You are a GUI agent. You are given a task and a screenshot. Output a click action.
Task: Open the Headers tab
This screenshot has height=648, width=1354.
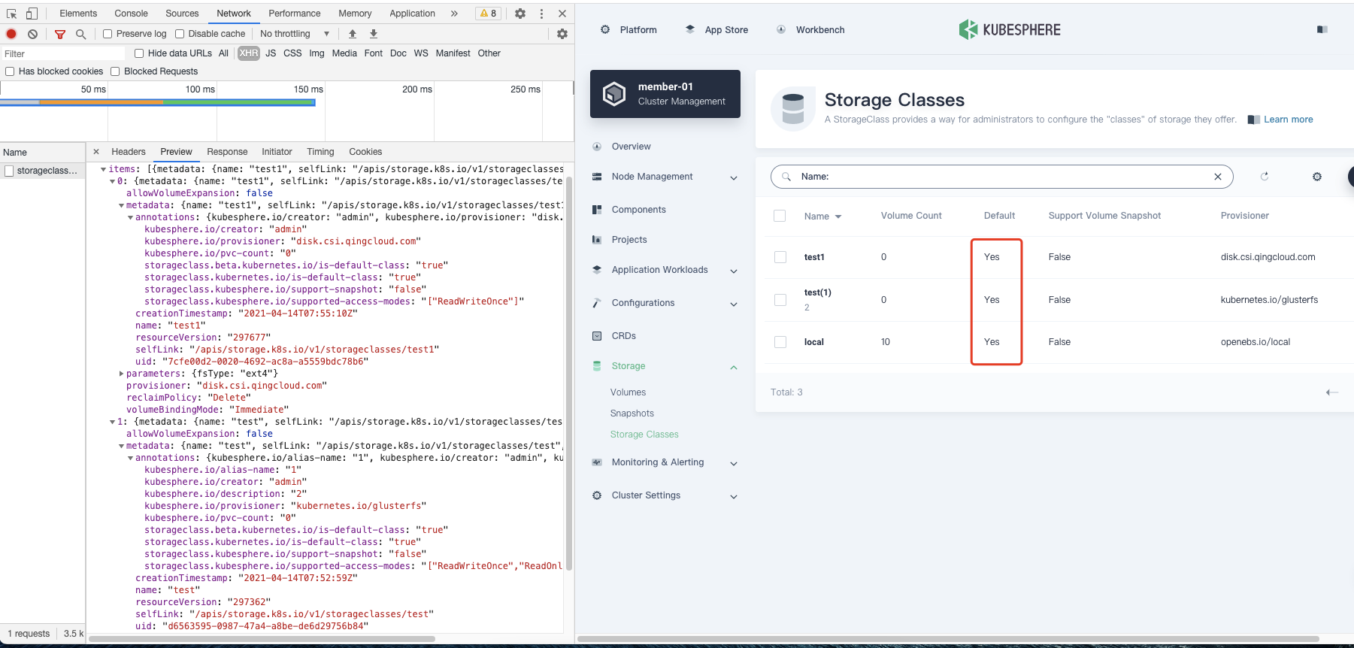coord(129,152)
